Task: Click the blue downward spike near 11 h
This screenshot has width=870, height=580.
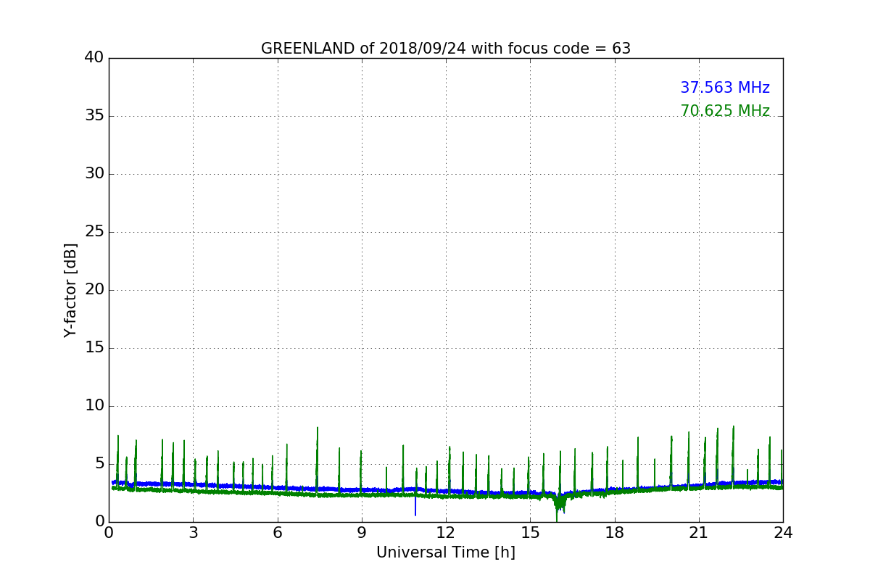Action: pyautogui.click(x=415, y=505)
